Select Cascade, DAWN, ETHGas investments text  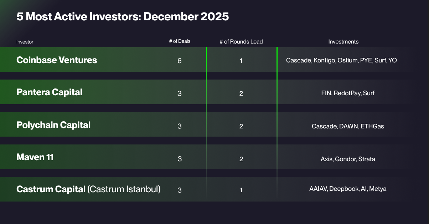pyautogui.click(x=348, y=126)
